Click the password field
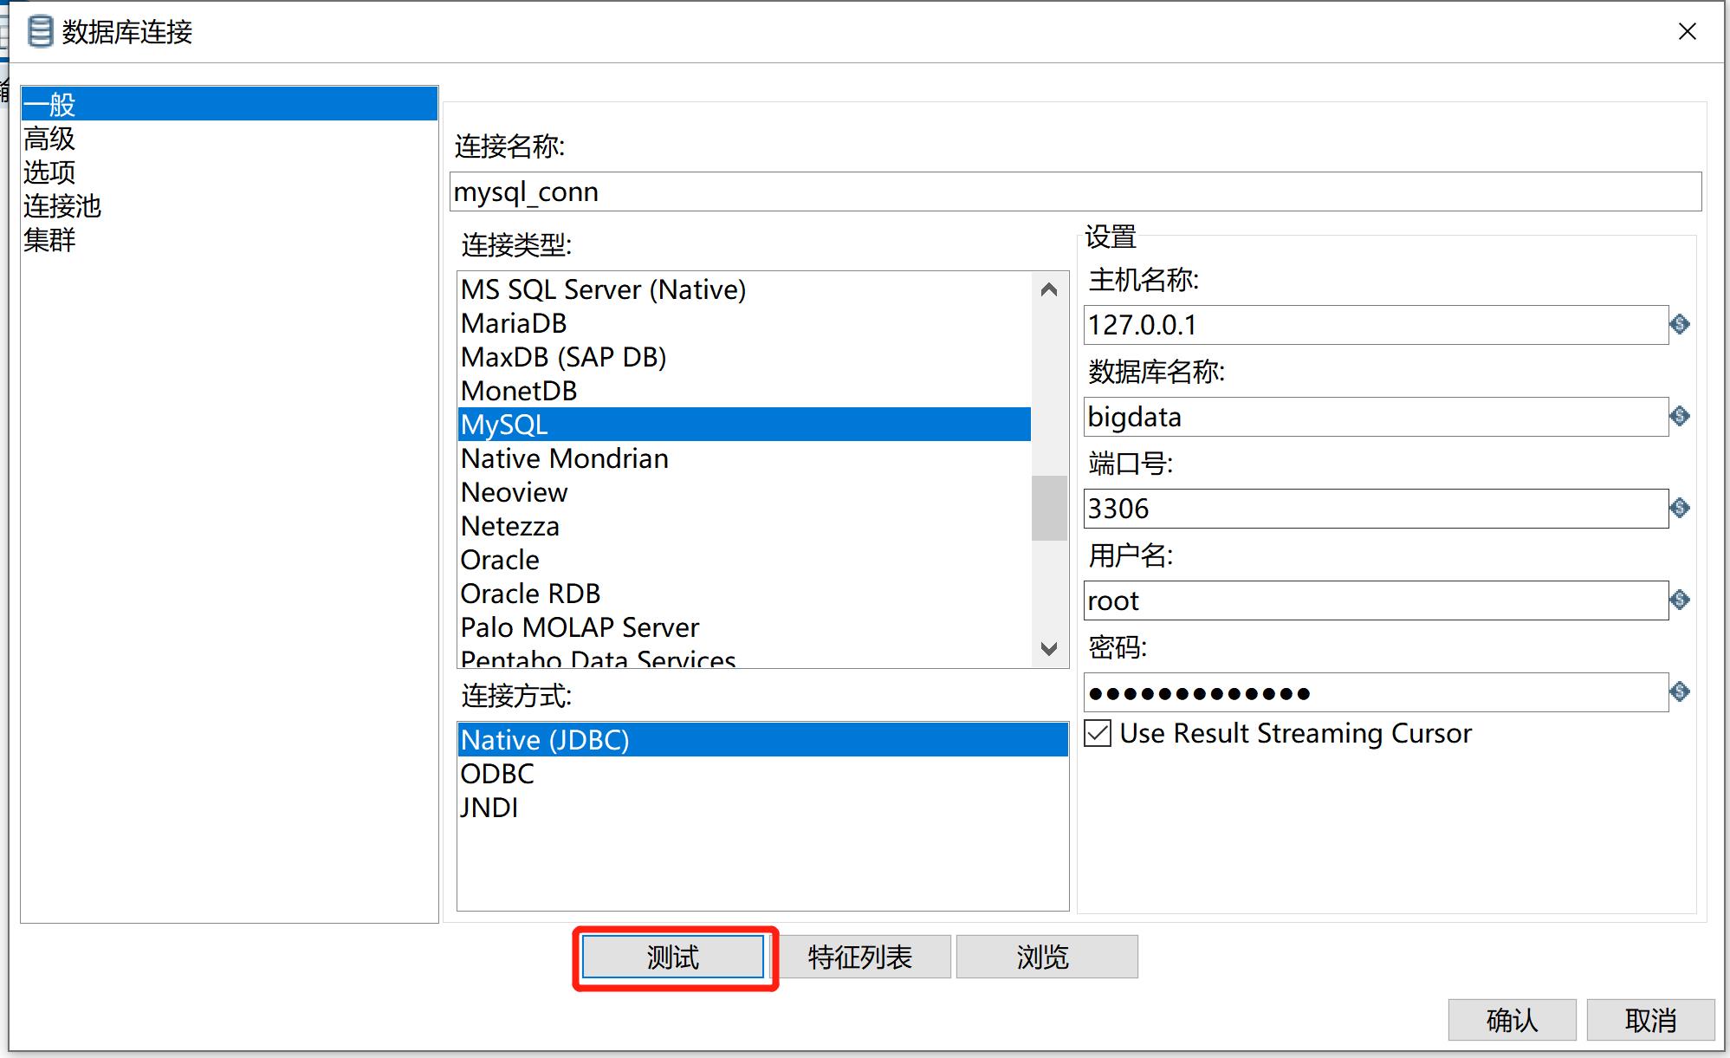Screen dimensions: 1730x1058 coord(1376,692)
